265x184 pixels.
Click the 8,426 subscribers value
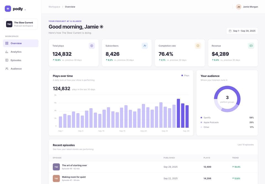[112, 54]
